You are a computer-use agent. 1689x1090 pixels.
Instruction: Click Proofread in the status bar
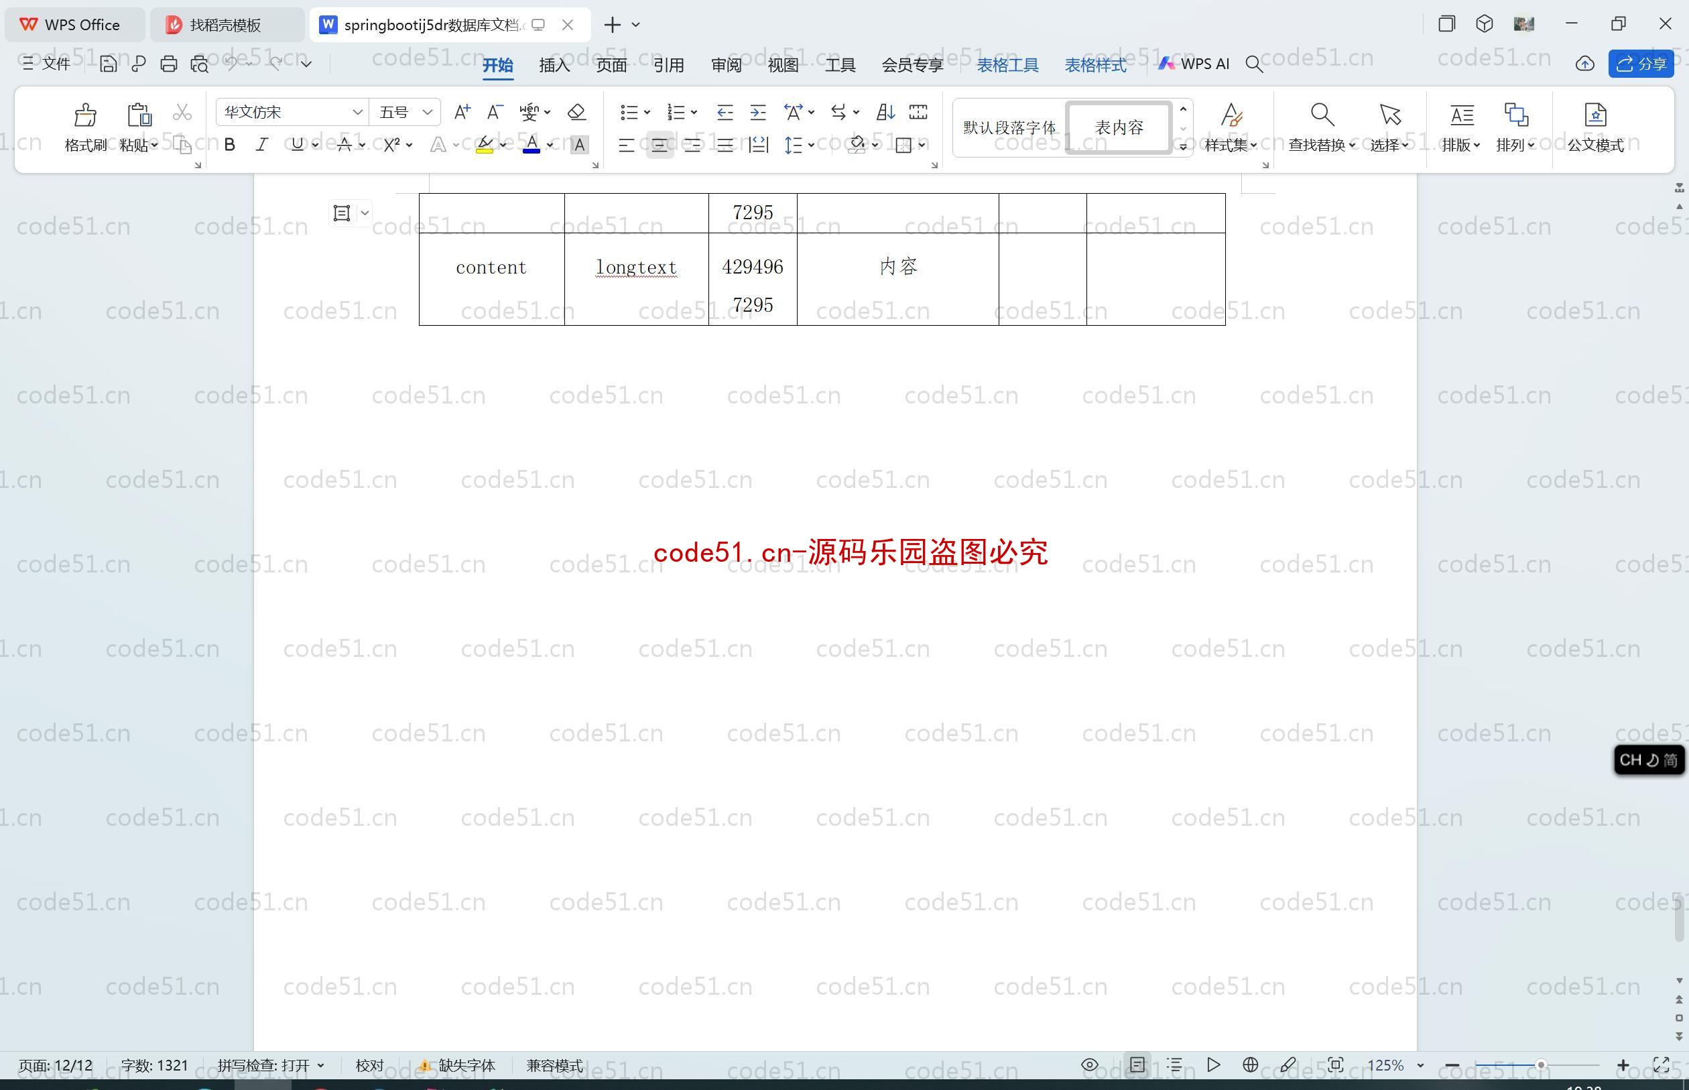369,1065
